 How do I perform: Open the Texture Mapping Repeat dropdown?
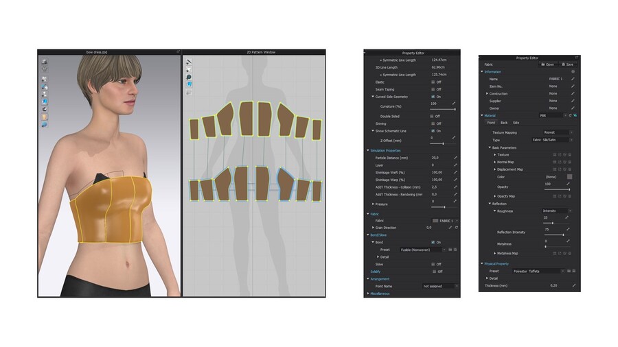click(x=558, y=132)
